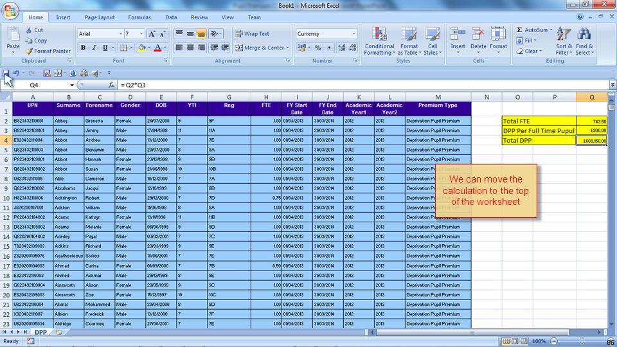This screenshot has width=617, height=347.
Task: Apply Percent Style format
Action: tap(317, 48)
